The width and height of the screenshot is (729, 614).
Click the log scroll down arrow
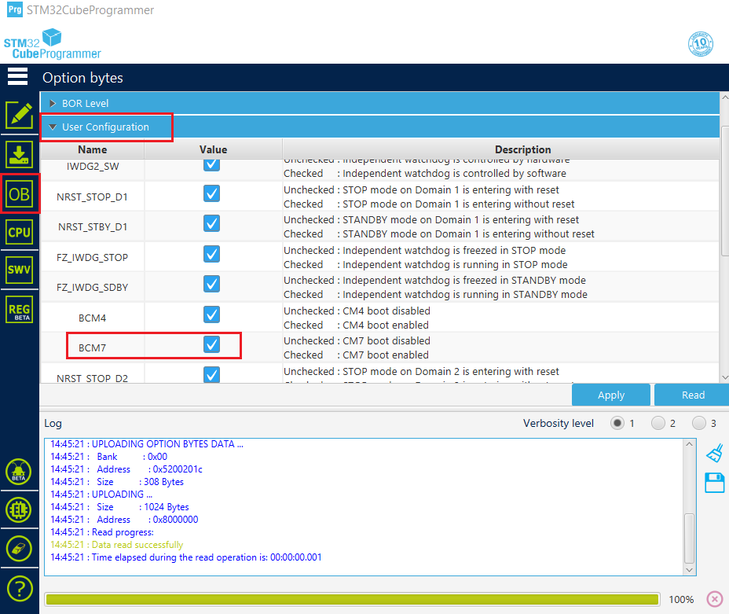point(690,570)
